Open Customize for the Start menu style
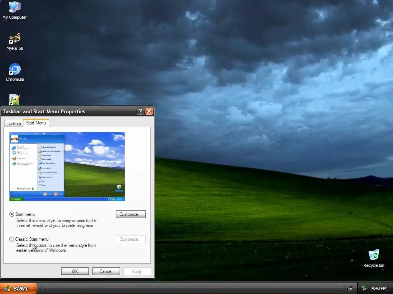Viewport: 393px width, 294px height. [x=130, y=214]
